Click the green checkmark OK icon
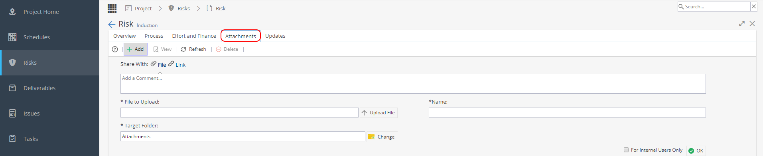 click(x=691, y=151)
